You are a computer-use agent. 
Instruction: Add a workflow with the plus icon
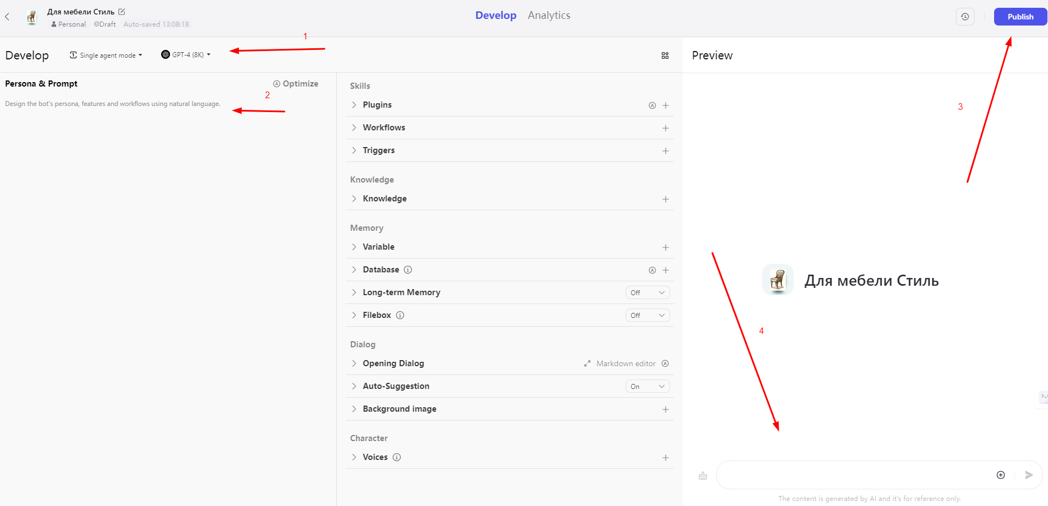(x=666, y=128)
